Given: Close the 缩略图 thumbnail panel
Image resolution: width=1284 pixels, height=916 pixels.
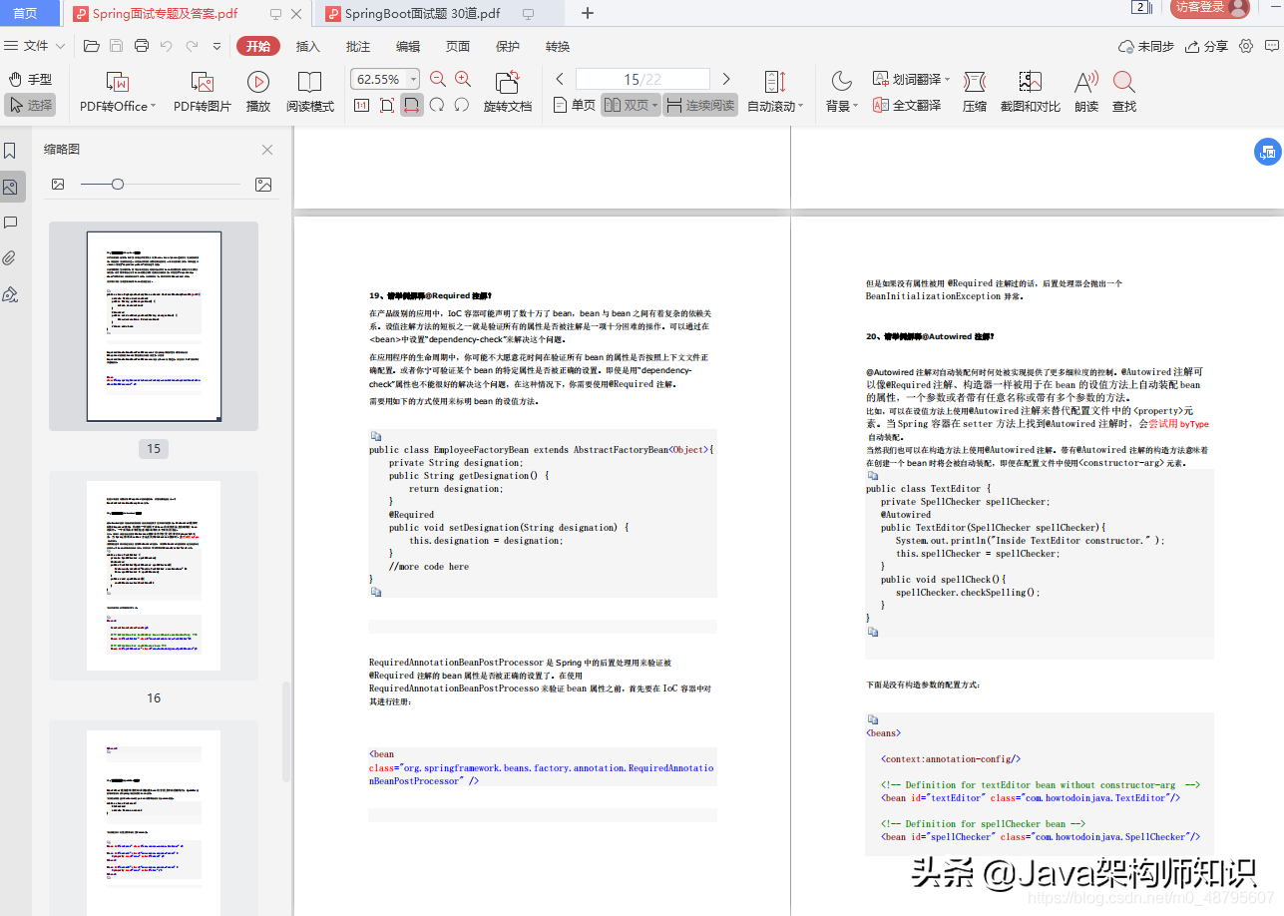Looking at the screenshot, I should pyautogui.click(x=267, y=150).
